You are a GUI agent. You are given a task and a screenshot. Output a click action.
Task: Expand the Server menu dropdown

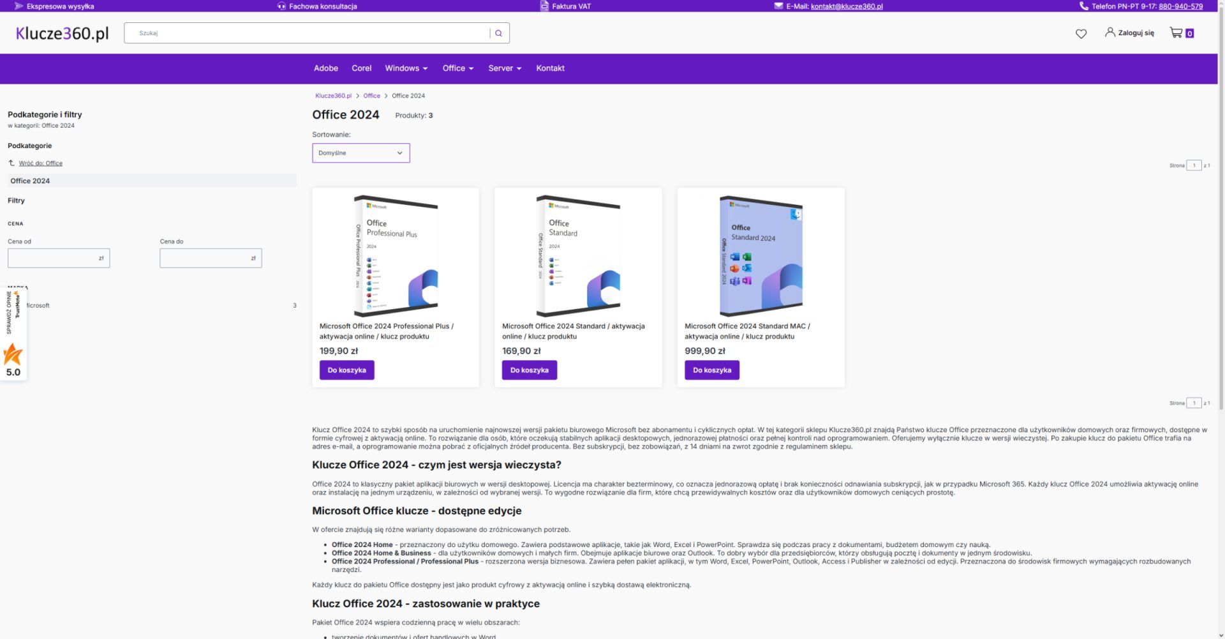[x=505, y=68]
